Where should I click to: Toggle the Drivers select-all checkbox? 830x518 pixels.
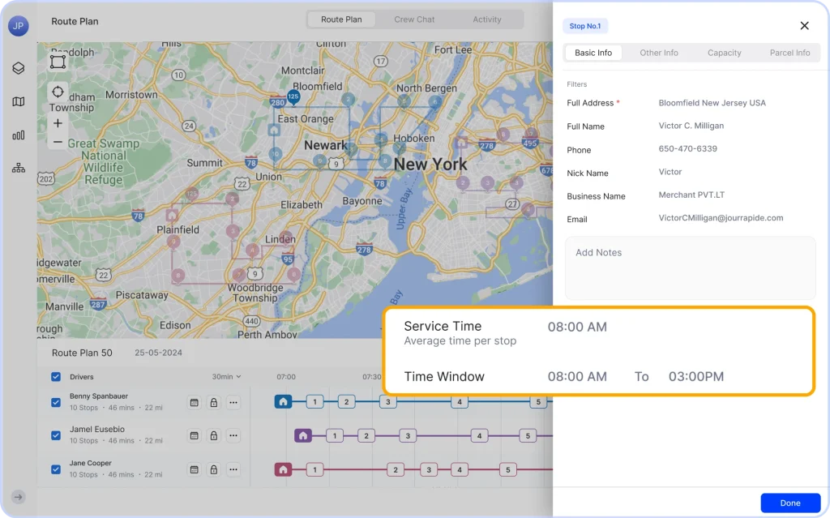56,377
